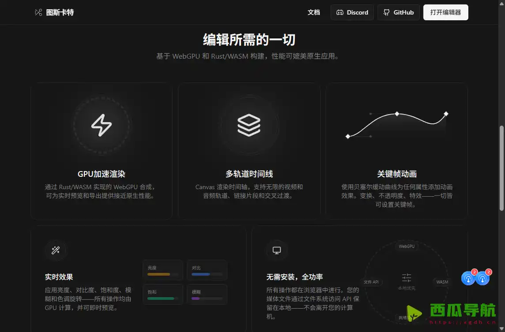Click the GitHub octocat icon
Viewport: 505px width, 332px height.
click(387, 12)
